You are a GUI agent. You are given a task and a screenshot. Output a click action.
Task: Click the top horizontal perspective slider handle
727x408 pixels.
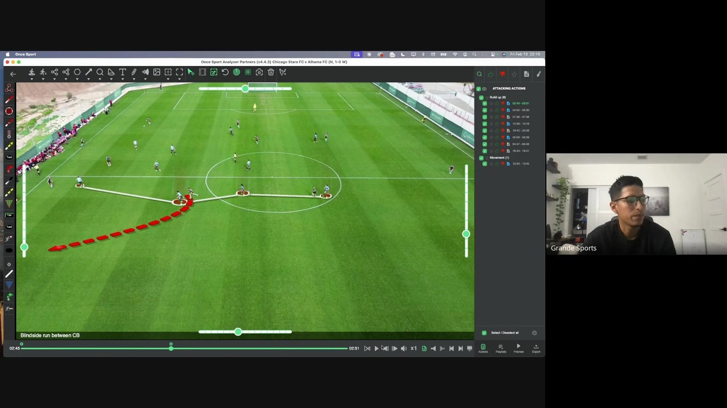pos(245,89)
